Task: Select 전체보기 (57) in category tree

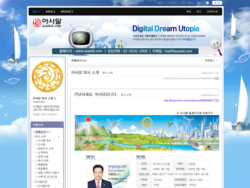Action: coord(43,132)
